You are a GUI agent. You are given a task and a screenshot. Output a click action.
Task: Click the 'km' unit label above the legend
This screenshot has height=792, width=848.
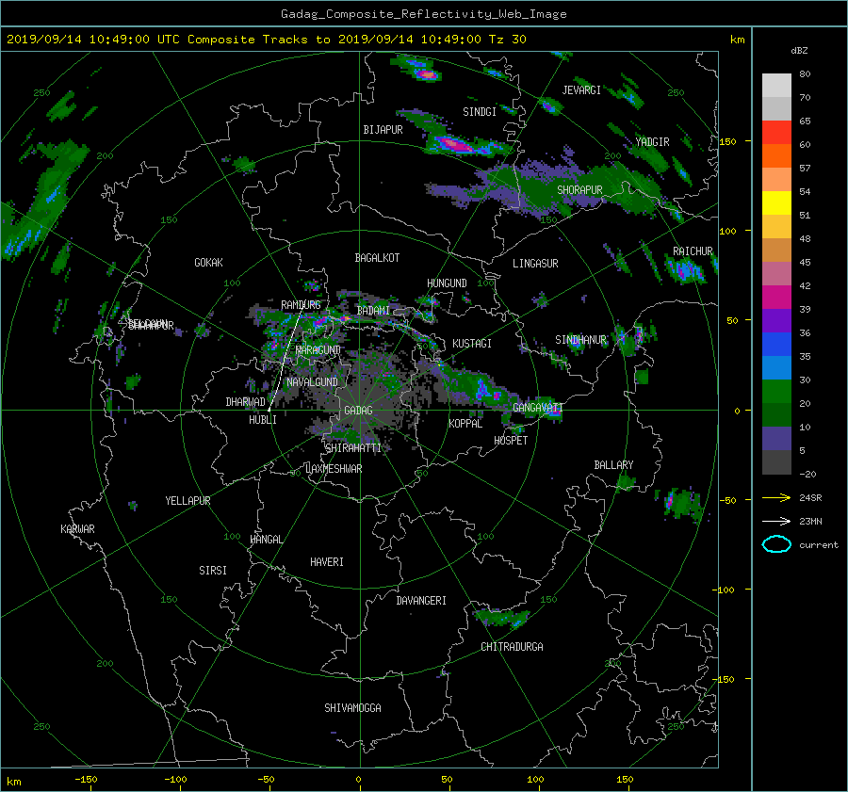coord(737,40)
